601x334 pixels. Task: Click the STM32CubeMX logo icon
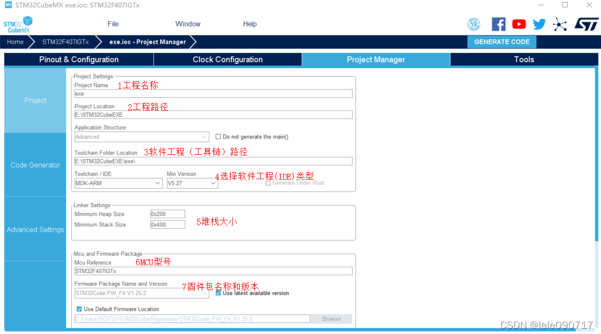(18, 24)
